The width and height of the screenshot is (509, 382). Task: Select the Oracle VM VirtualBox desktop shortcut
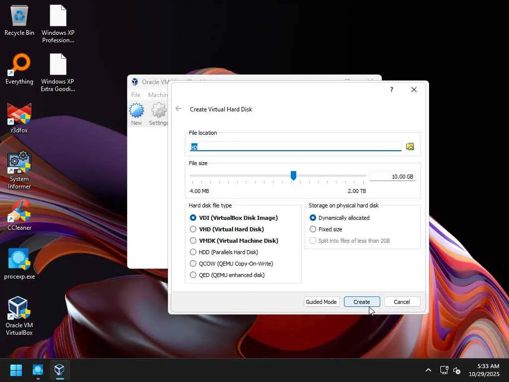pos(19,316)
